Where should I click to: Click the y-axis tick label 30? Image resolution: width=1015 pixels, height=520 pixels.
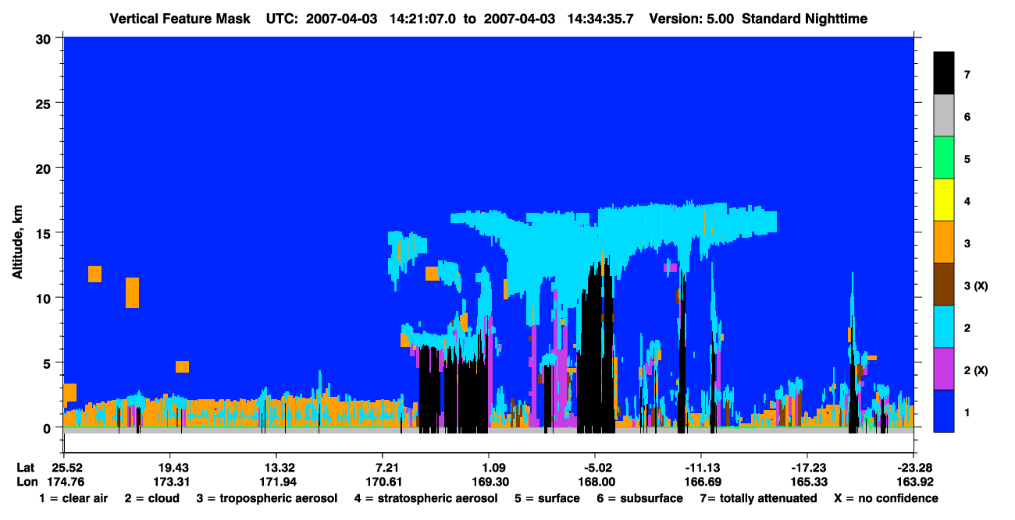45,38
